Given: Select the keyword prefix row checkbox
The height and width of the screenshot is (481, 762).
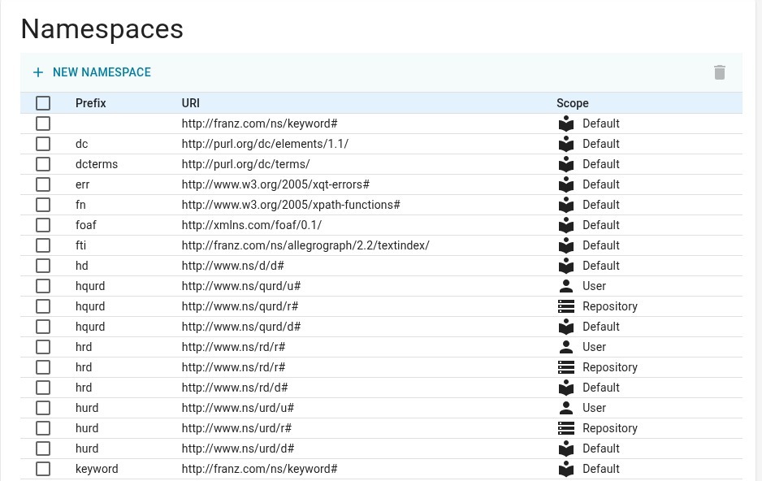Looking at the screenshot, I should click(x=43, y=469).
